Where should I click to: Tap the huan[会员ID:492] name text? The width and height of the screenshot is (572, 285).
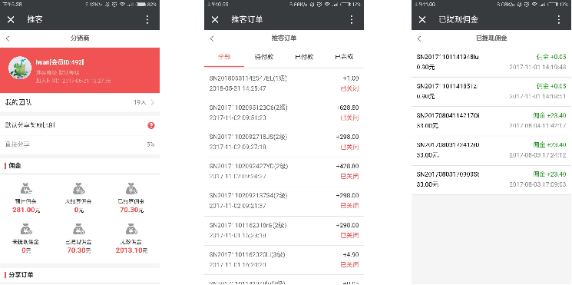coord(60,62)
